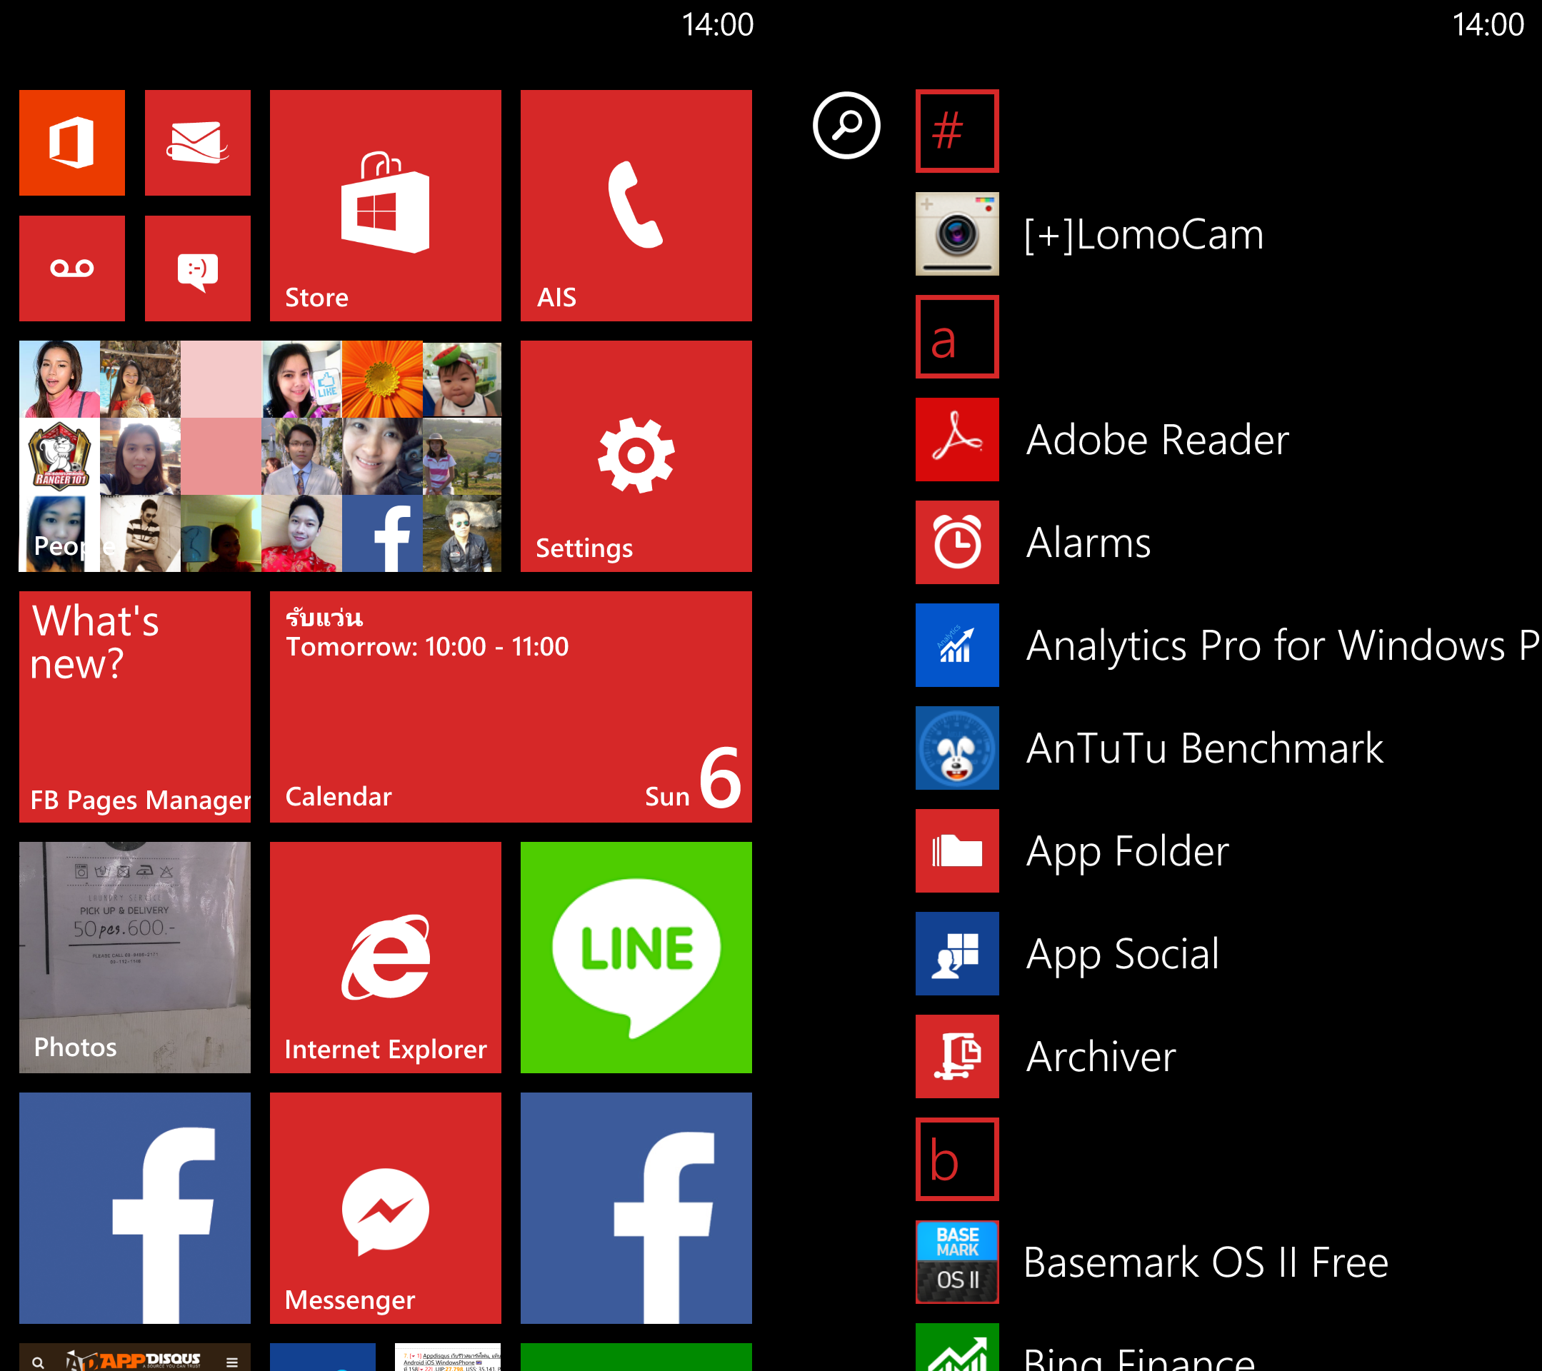This screenshot has width=1542, height=1371.
Task: Select the App Folder label
Action: point(1128,853)
